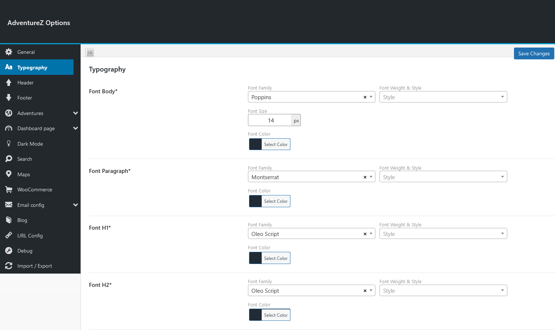This screenshot has height=330, width=555.
Task: Clear the Poppins font selection
Action: [x=365, y=97]
